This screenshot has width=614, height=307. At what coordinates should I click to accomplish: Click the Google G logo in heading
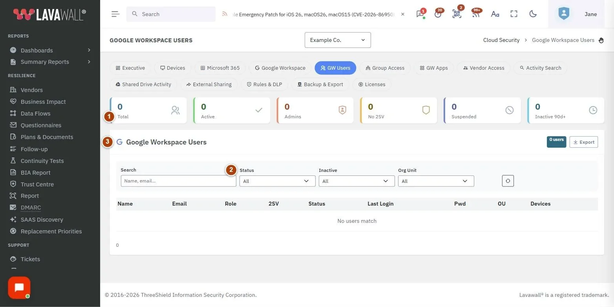tap(119, 142)
